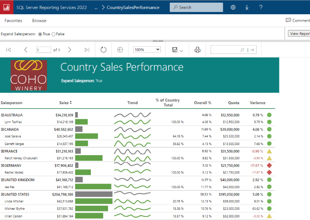Viewport: 310px width, 220px height.
Task: Click the go back to parent report icon
Action: (120, 50)
